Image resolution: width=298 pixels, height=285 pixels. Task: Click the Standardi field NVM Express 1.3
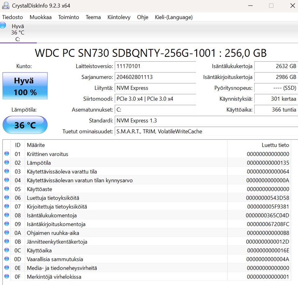(x=206, y=120)
